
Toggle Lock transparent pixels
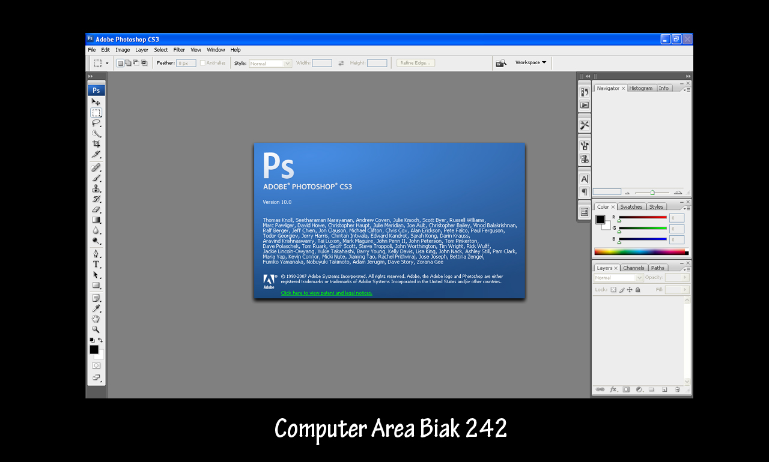point(613,290)
